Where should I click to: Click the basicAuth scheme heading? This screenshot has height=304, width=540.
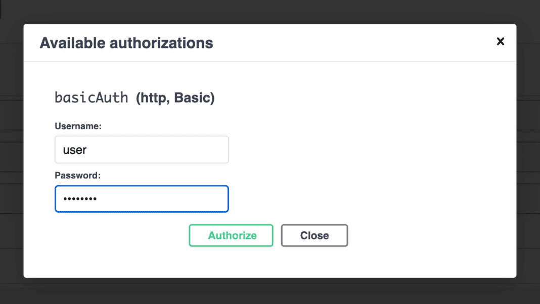tap(91, 97)
